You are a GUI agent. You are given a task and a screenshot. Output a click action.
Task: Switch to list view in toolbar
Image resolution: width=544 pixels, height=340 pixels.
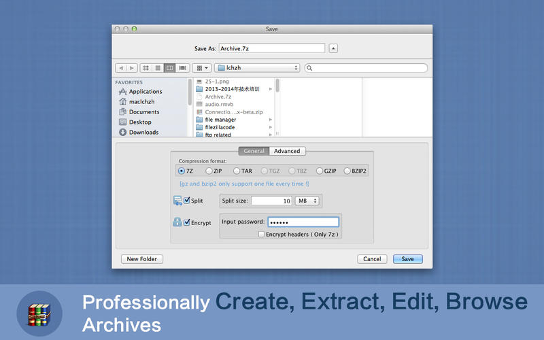(158, 68)
